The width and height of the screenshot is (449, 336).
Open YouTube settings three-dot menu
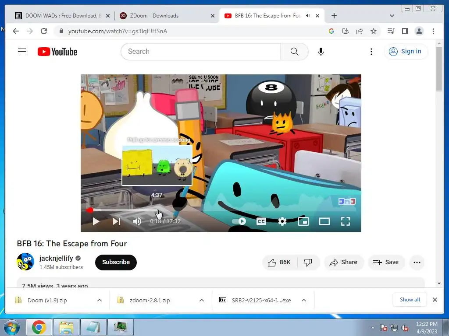click(371, 52)
